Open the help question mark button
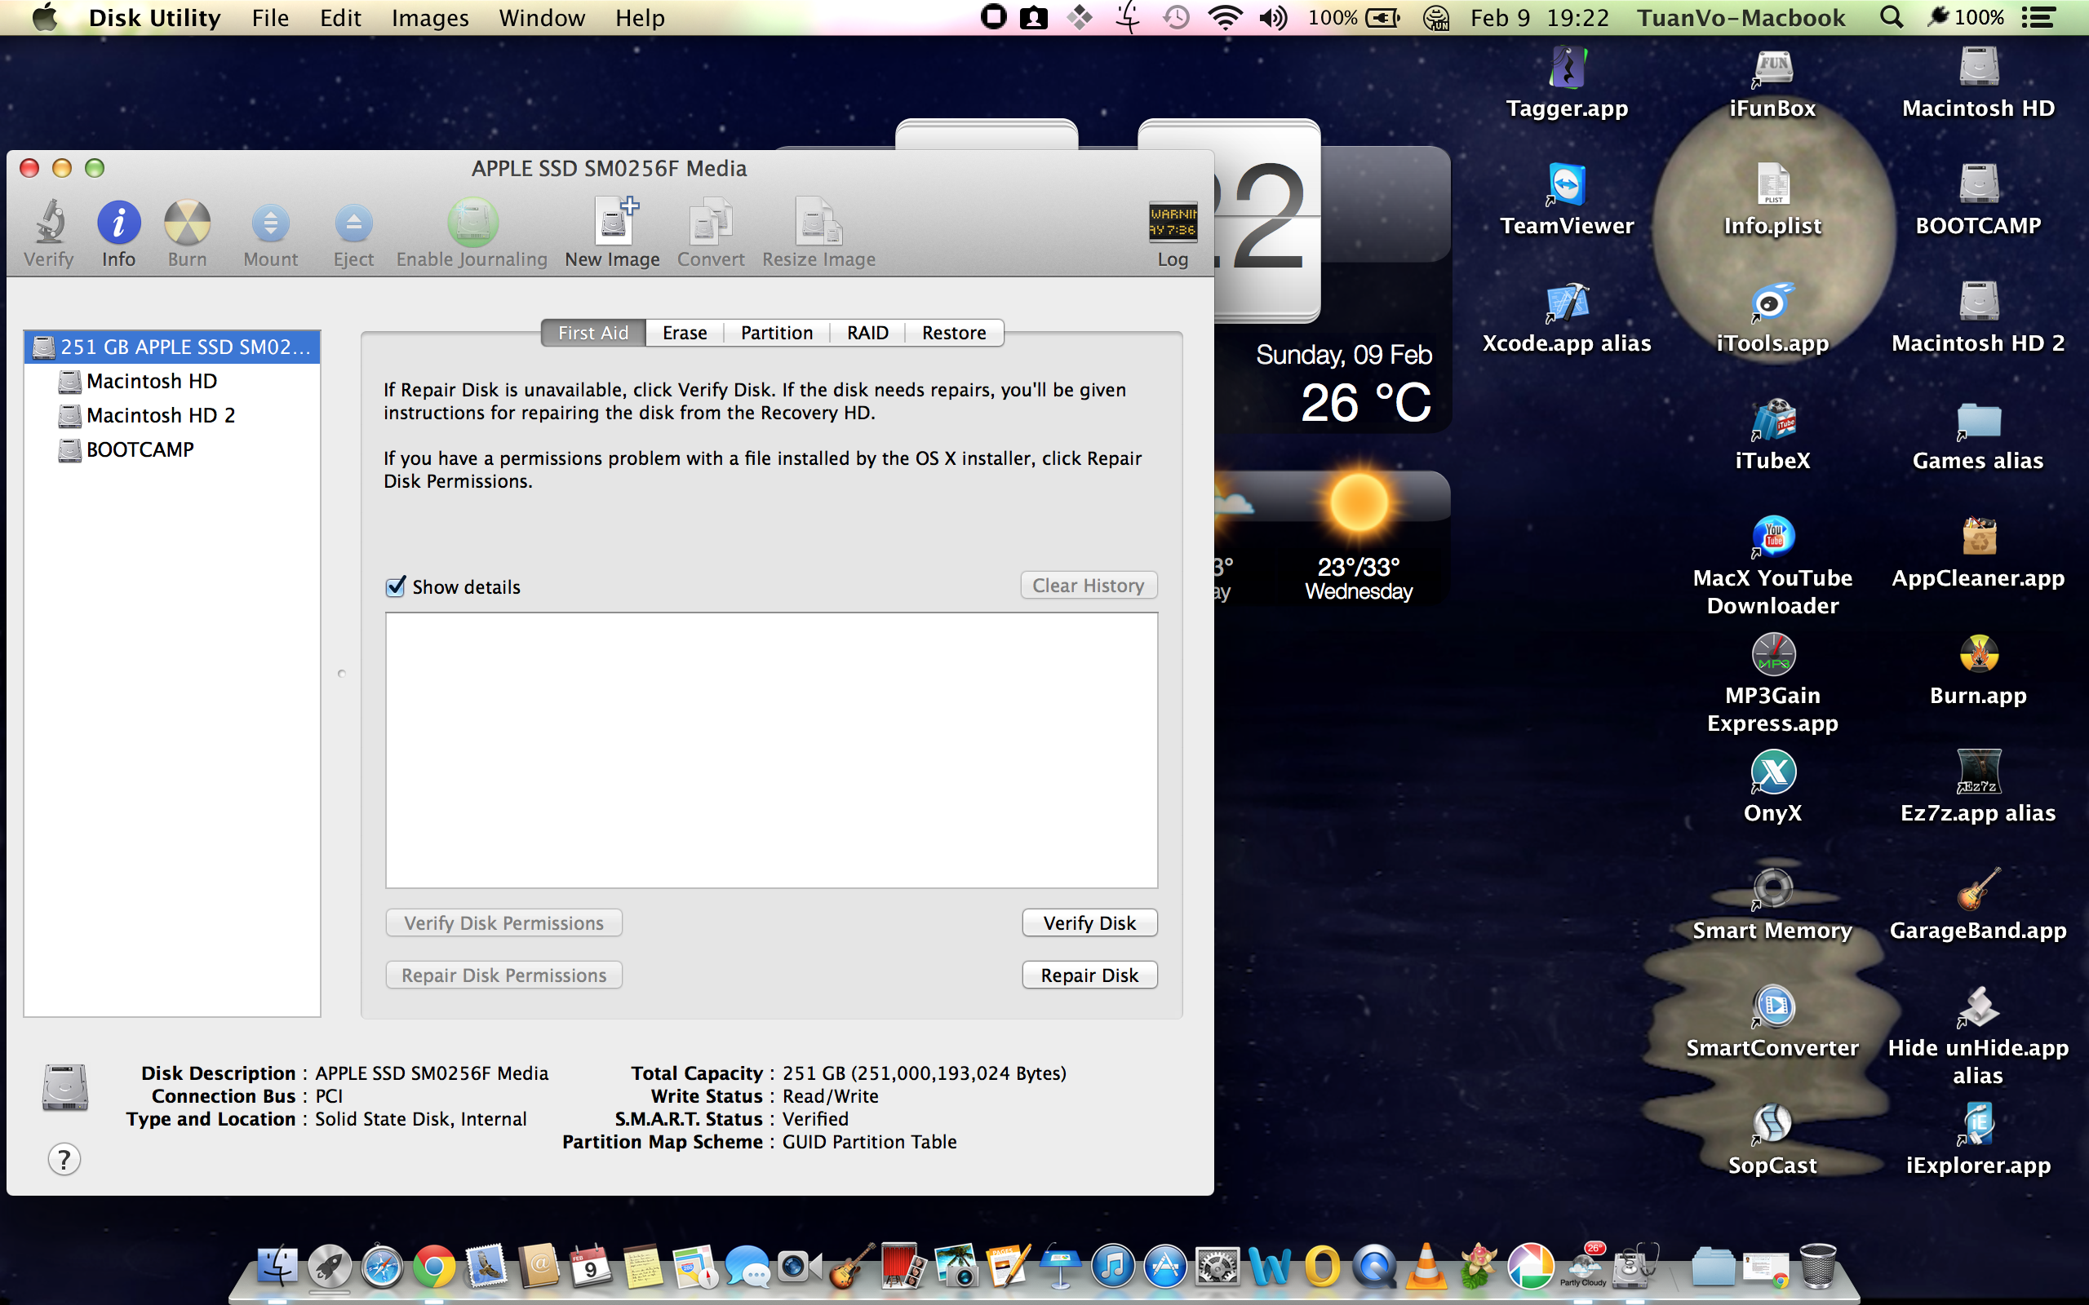2089x1305 pixels. tap(64, 1159)
